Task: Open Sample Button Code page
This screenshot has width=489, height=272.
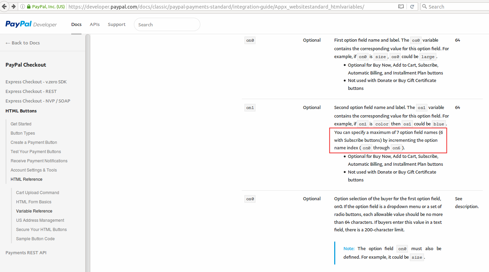Action: click(35, 239)
